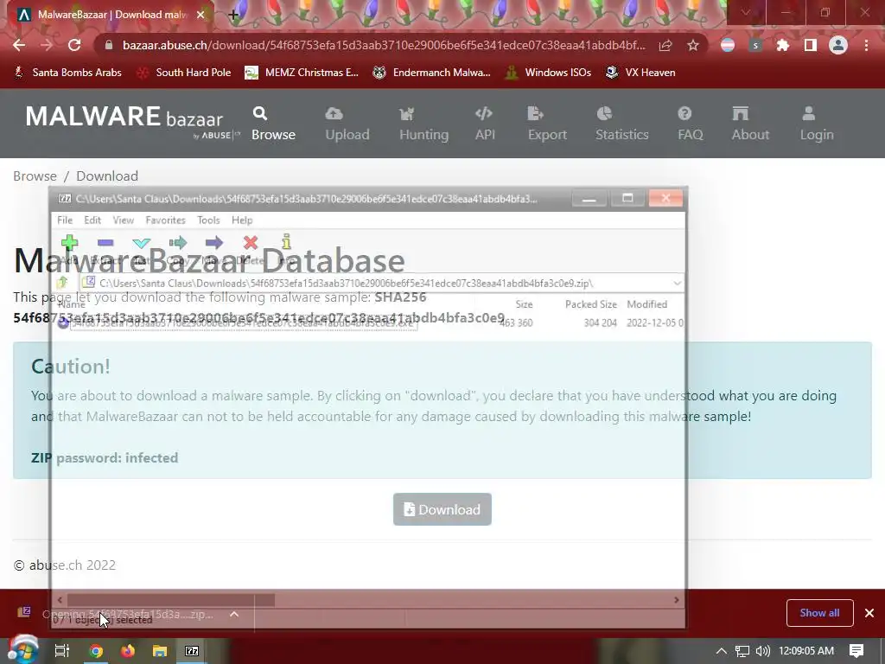Click the 7-Zip Delete (red X) icon
The image size is (885, 664).
(251, 243)
